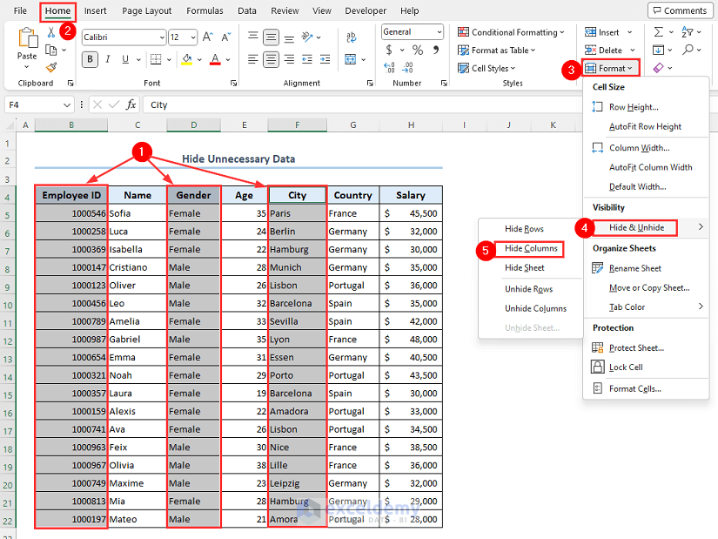
Task: Click the AutoSum sigma icon
Action: pyautogui.click(x=659, y=32)
